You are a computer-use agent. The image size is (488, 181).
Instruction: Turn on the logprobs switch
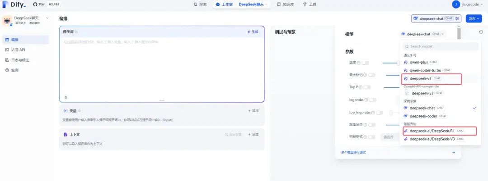[372, 100]
